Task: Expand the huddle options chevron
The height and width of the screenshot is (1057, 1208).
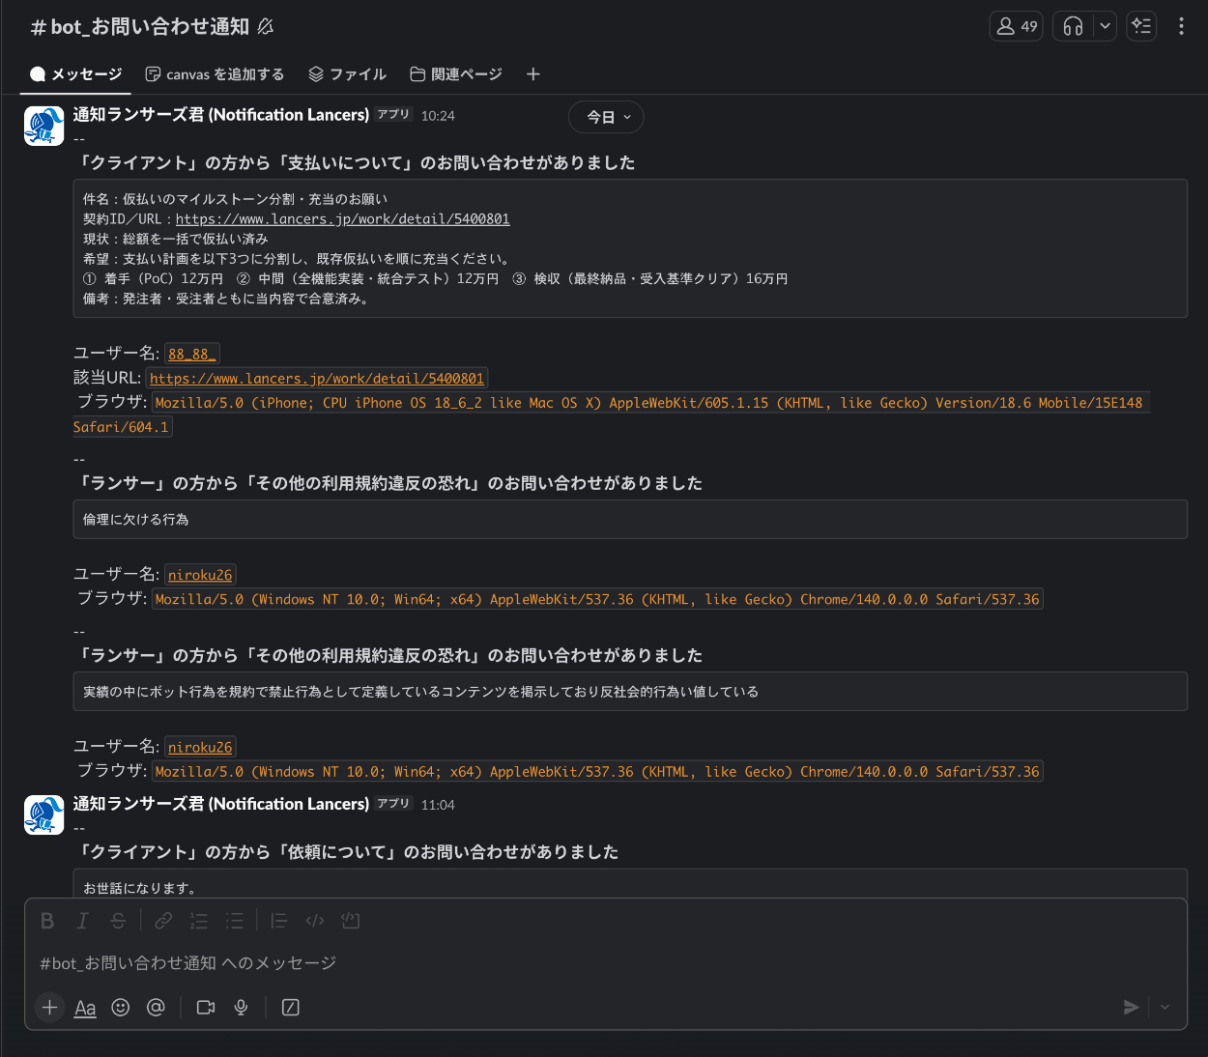Action: click(1105, 26)
